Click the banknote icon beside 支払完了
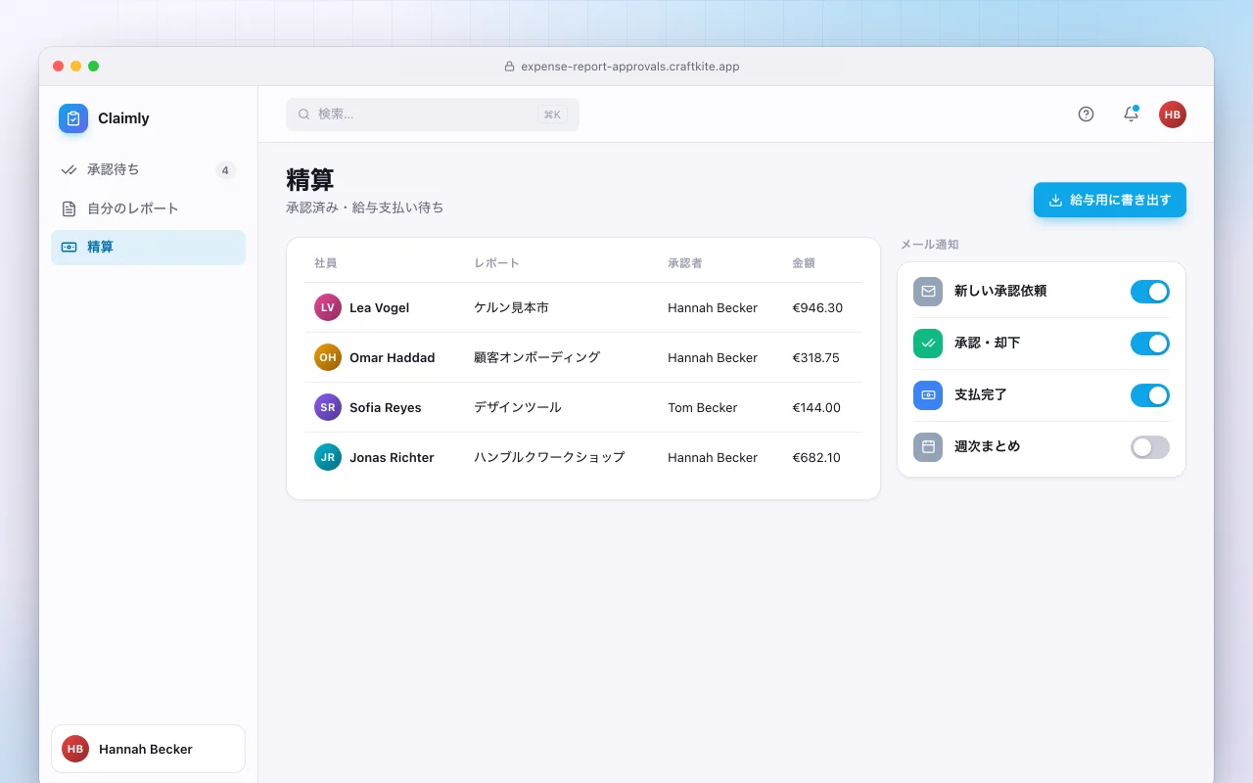Image resolution: width=1253 pixels, height=783 pixels. [928, 395]
